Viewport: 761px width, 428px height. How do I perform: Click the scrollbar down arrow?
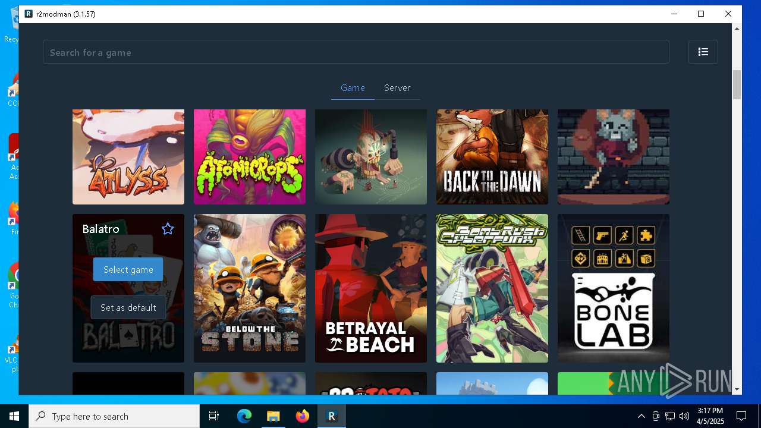737,389
